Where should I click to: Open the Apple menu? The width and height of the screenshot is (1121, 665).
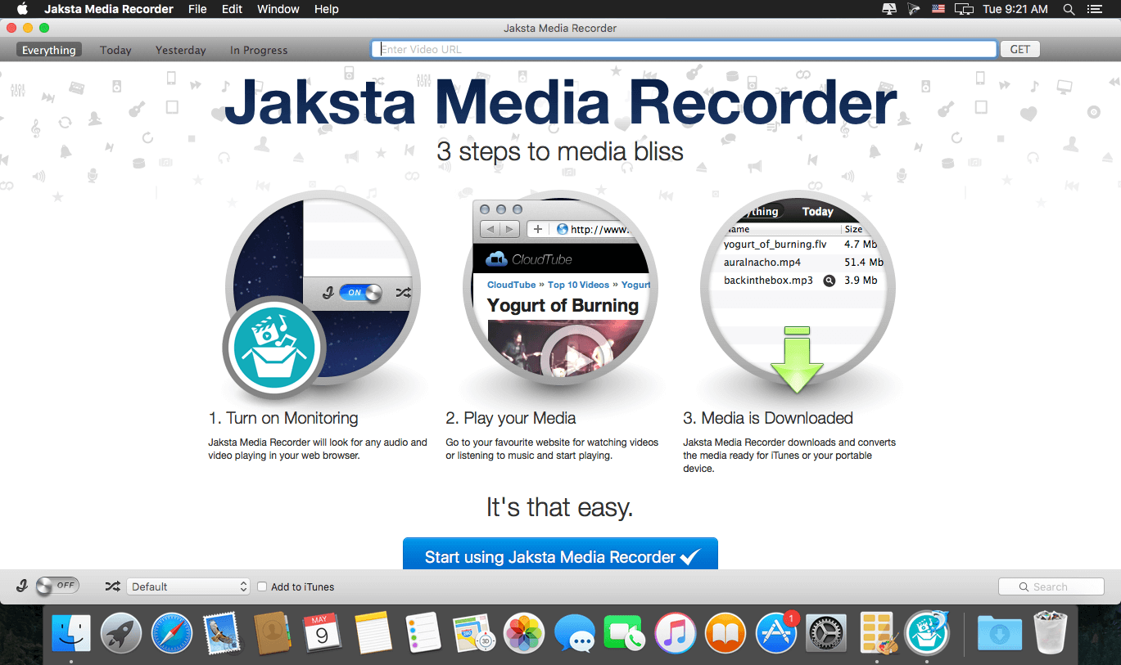pos(22,9)
